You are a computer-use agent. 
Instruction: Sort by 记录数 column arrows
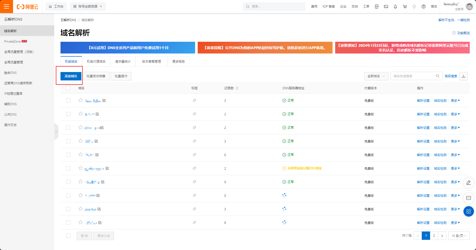[x=237, y=88]
